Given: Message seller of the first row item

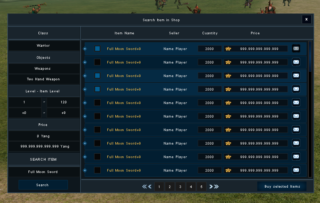Looking at the screenshot, I should 296,49.
